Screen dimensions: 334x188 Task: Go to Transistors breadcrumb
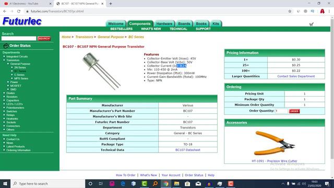[84, 37]
